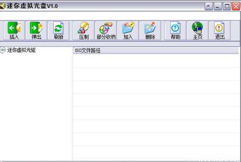Viewport: 241px width, 162px height.
Task: Open 帮助 help document icon
Action: [175, 31]
